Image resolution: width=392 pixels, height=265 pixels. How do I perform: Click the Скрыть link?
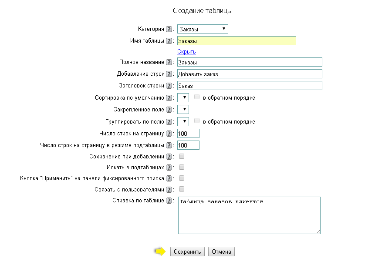186,51
